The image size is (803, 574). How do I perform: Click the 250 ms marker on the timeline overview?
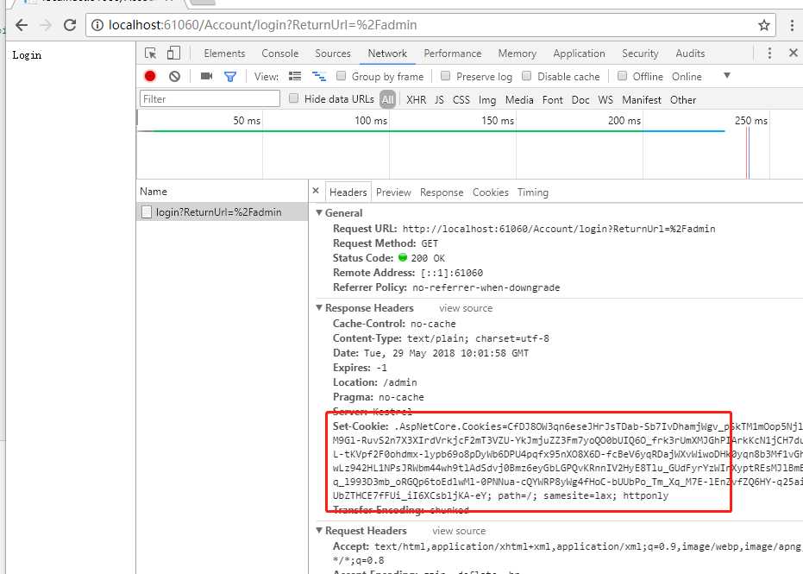[x=750, y=121]
